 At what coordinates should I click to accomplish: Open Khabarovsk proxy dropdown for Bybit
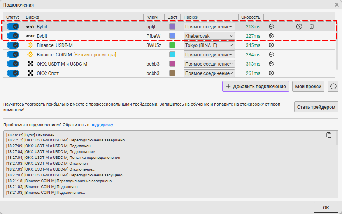tap(209, 36)
